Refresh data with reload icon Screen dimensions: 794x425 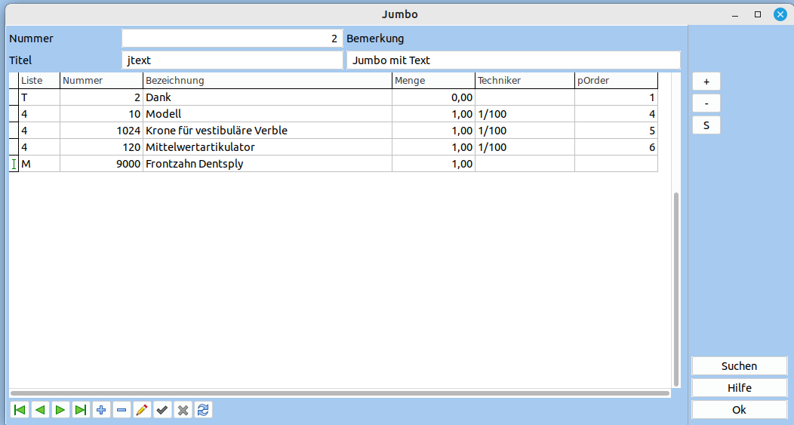pyautogui.click(x=203, y=410)
